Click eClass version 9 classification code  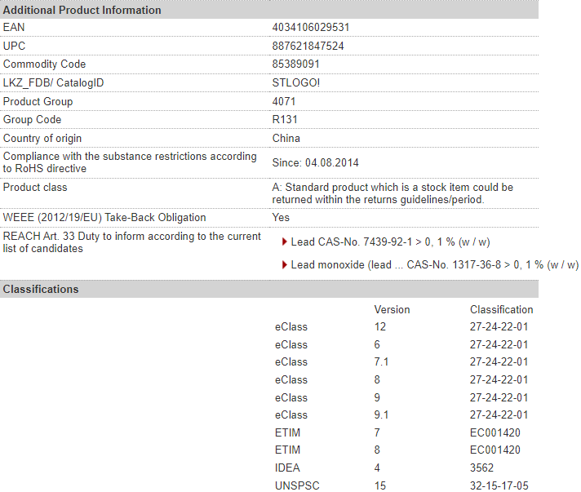(x=499, y=397)
